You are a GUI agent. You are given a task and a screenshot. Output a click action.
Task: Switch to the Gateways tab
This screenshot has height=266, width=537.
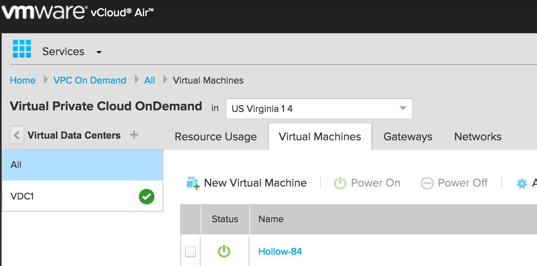(x=407, y=137)
